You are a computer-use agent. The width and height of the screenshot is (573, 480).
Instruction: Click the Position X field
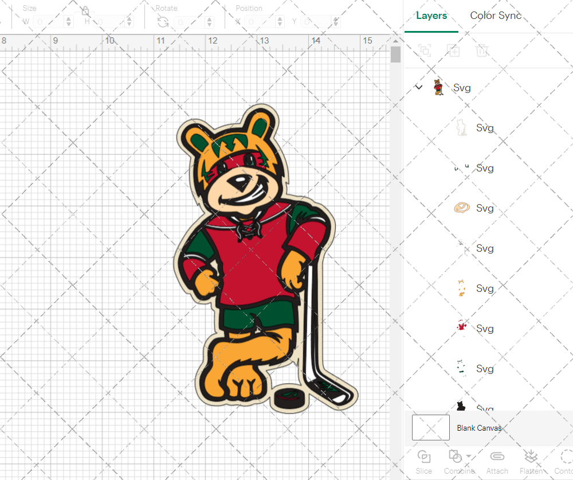tap(260, 22)
